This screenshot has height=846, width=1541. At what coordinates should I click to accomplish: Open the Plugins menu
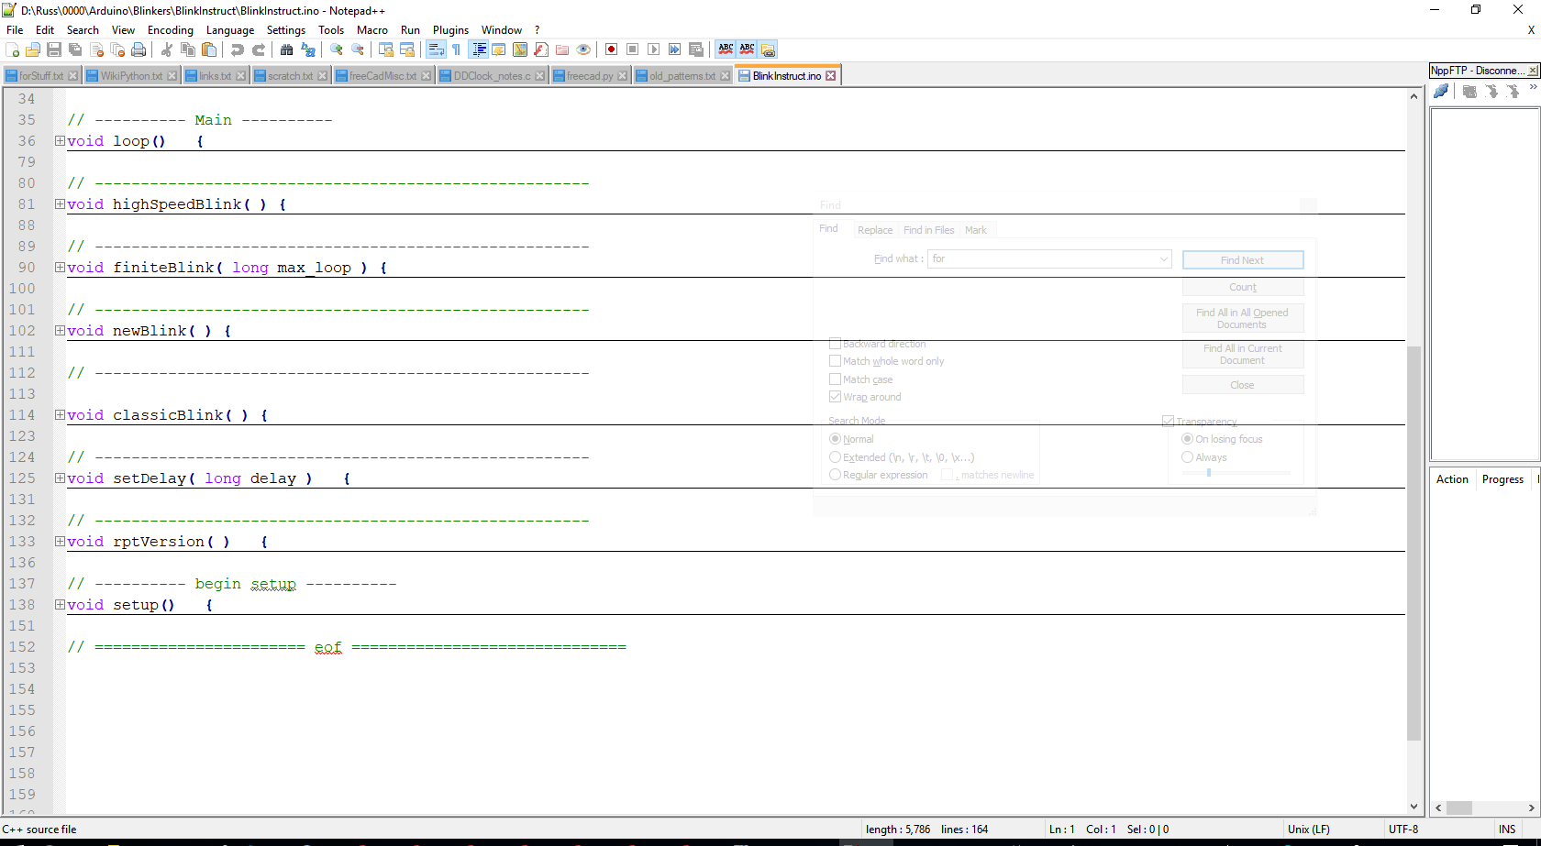450,30
